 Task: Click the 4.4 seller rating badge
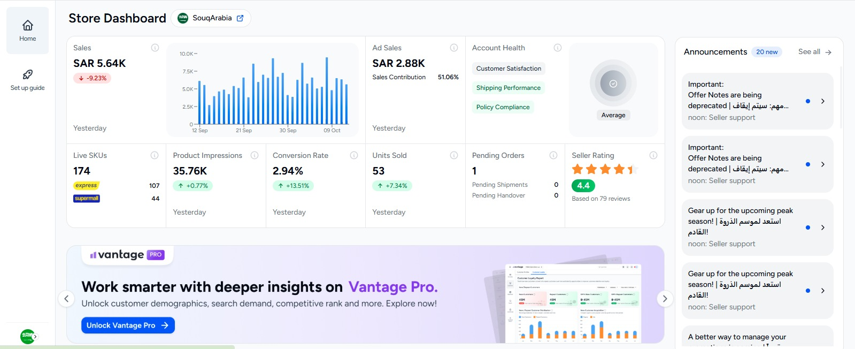point(583,186)
